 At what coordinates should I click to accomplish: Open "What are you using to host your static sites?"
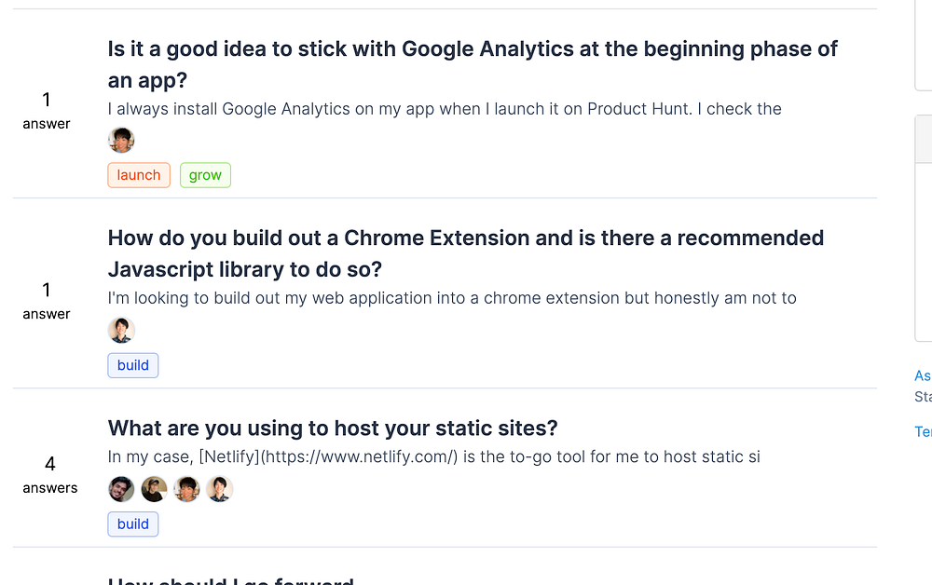[x=333, y=429]
